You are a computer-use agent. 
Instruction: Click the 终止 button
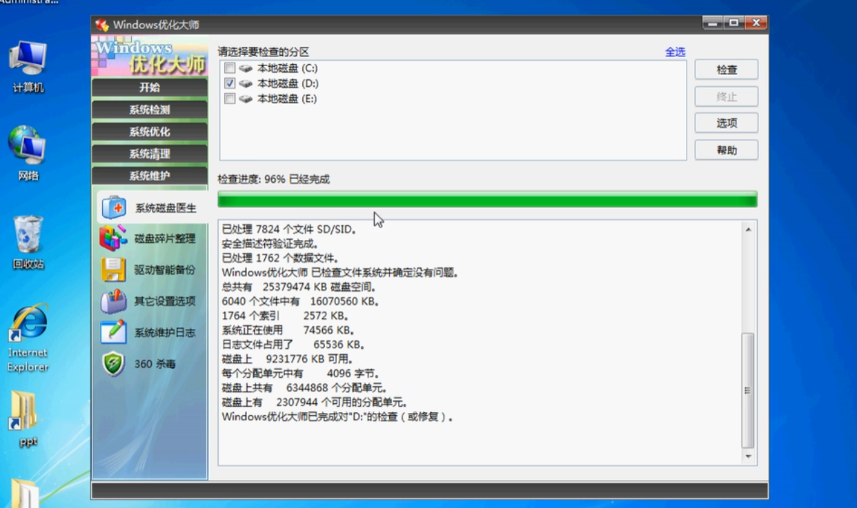point(727,96)
